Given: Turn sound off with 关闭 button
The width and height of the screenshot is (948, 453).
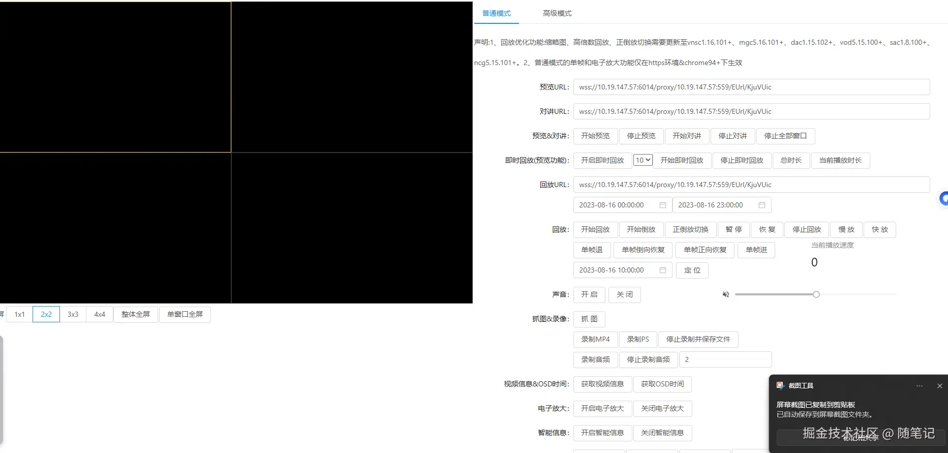Looking at the screenshot, I should coord(625,294).
